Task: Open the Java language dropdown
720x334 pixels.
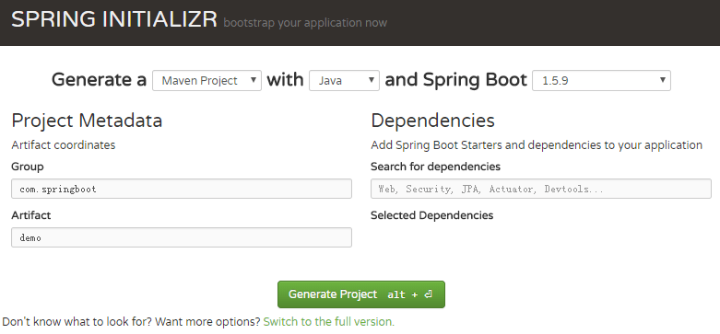Action: click(344, 81)
